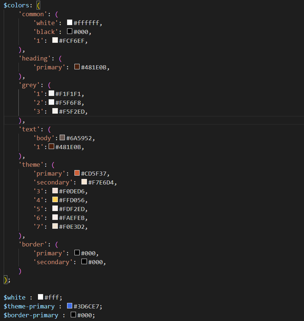Click the blue #3D6CE7 color swatch
Viewport: 304px width, 321px height.
click(70, 306)
